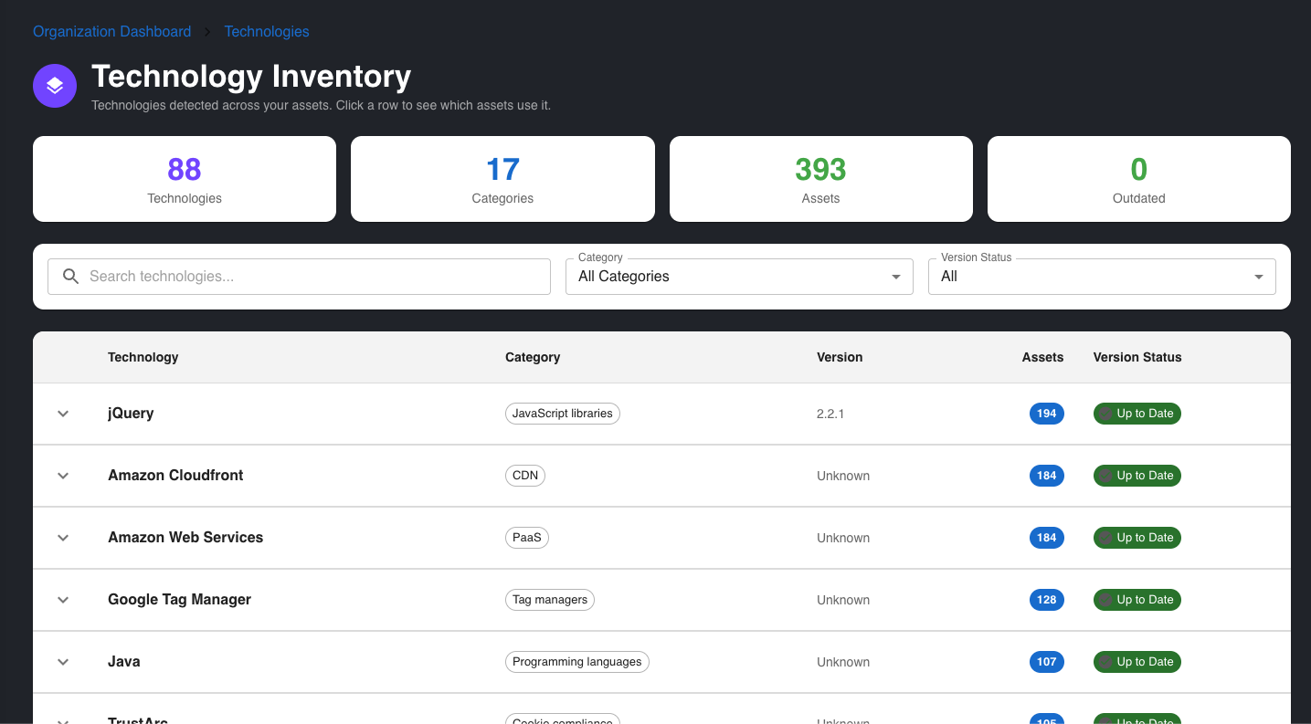
Task: Click the purple layers icon beside the title
Action: click(x=55, y=86)
